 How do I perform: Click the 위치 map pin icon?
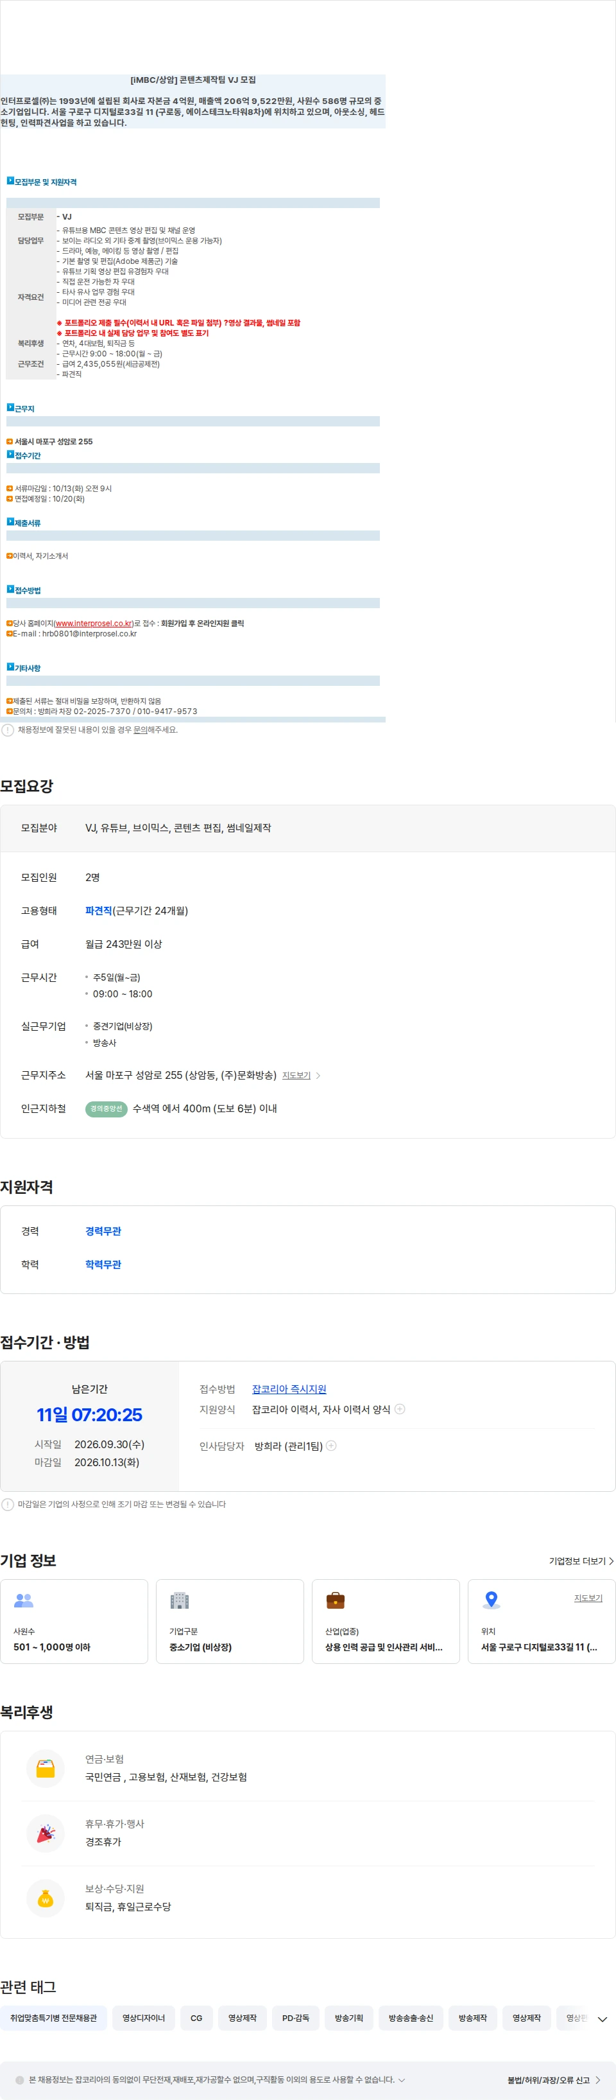[492, 1600]
